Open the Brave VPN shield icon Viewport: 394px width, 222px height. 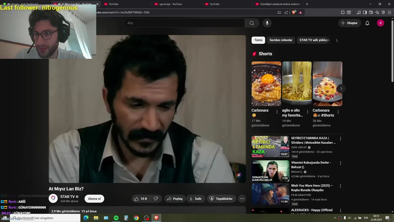[383, 12]
